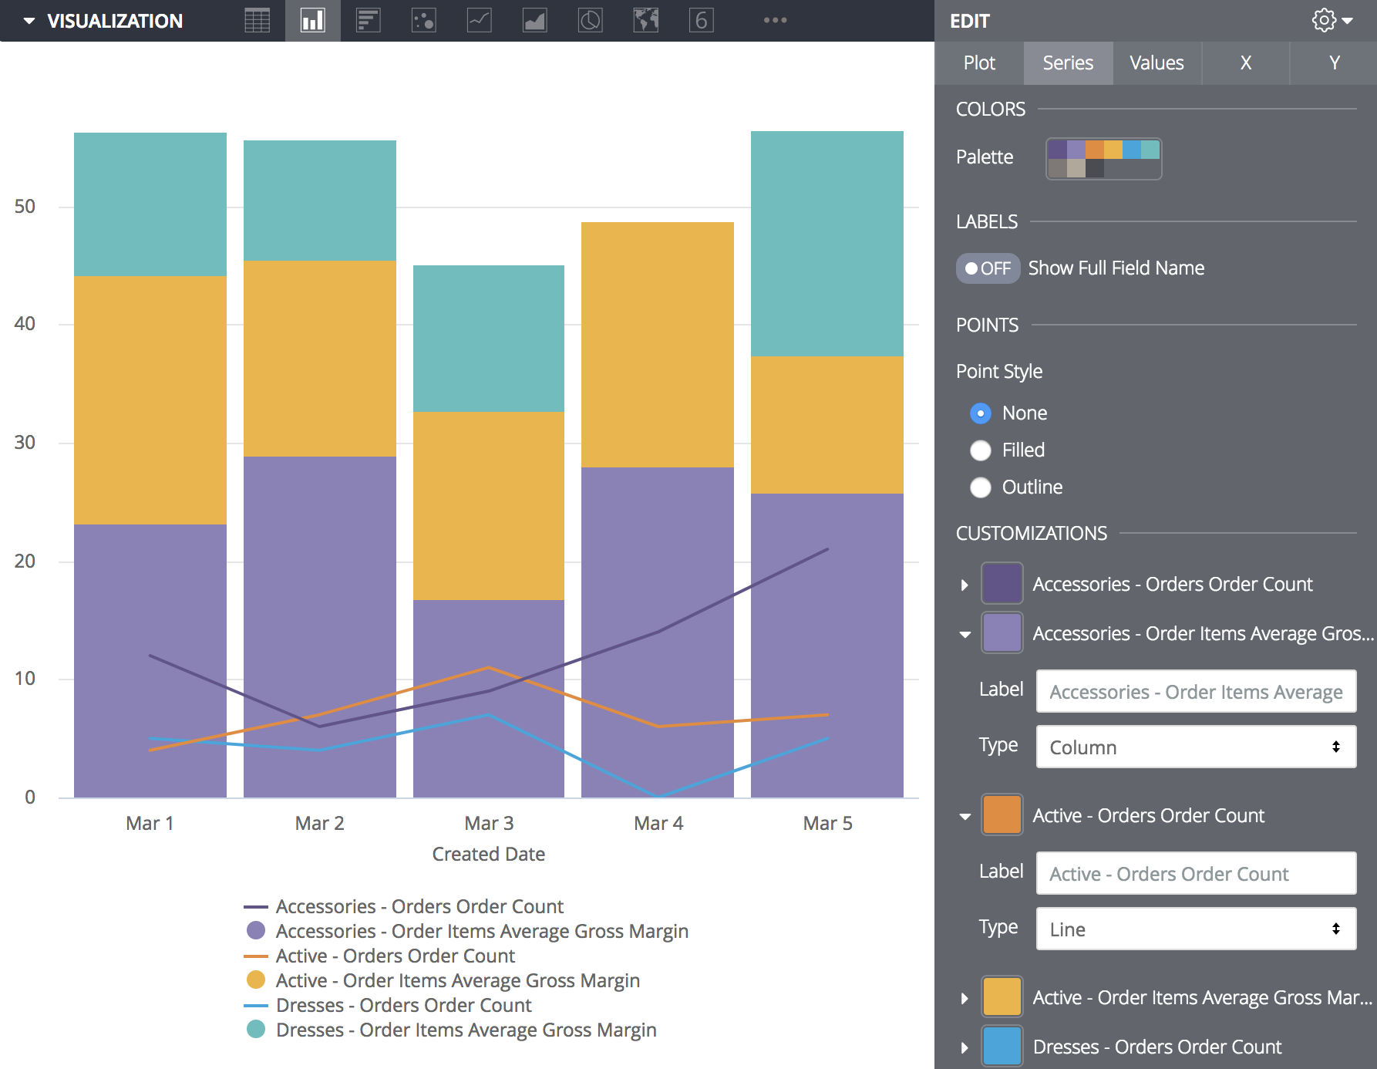Open the color Palette picker
This screenshot has height=1069, width=1377.
coord(1103,158)
